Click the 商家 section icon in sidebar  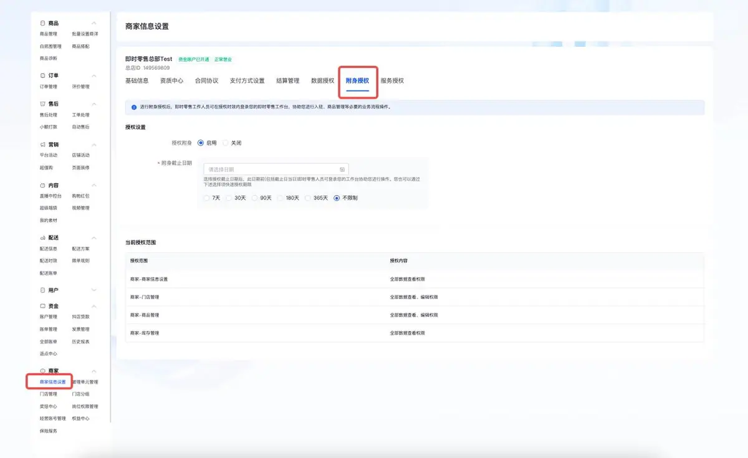point(42,371)
